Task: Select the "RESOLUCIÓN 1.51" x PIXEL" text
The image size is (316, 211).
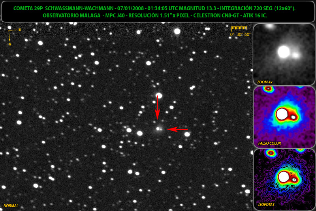Action: pos(159,15)
